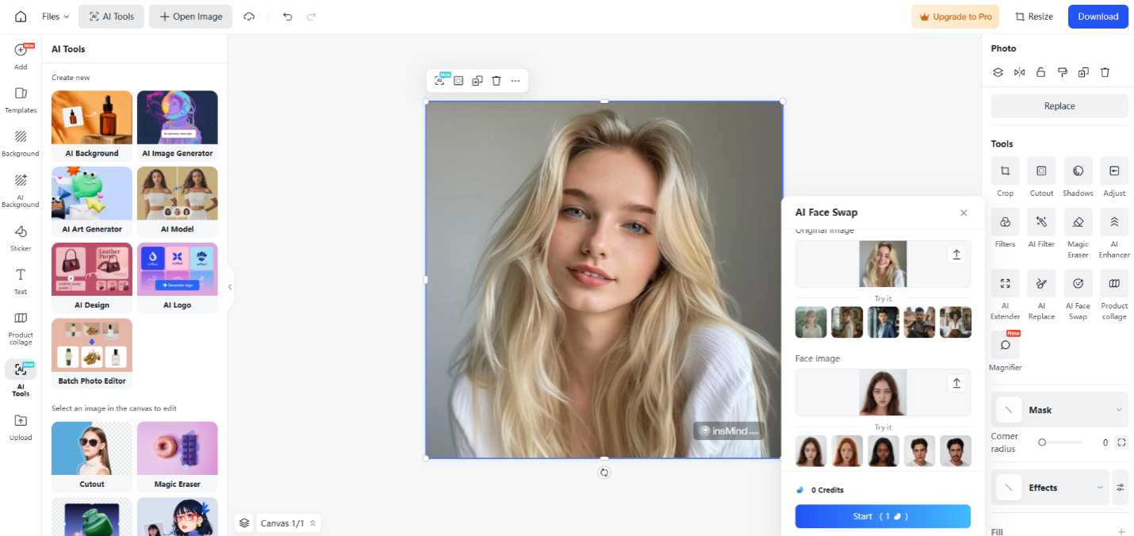
Task: Open Sticker in the sidebar
Action: [x=21, y=238]
